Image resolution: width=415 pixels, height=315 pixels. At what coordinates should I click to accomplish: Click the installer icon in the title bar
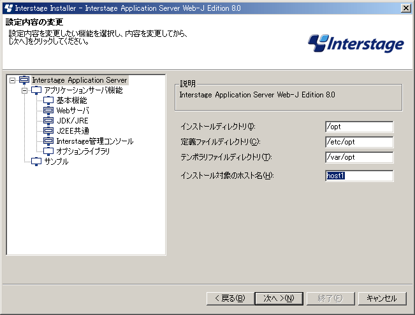point(8,8)
